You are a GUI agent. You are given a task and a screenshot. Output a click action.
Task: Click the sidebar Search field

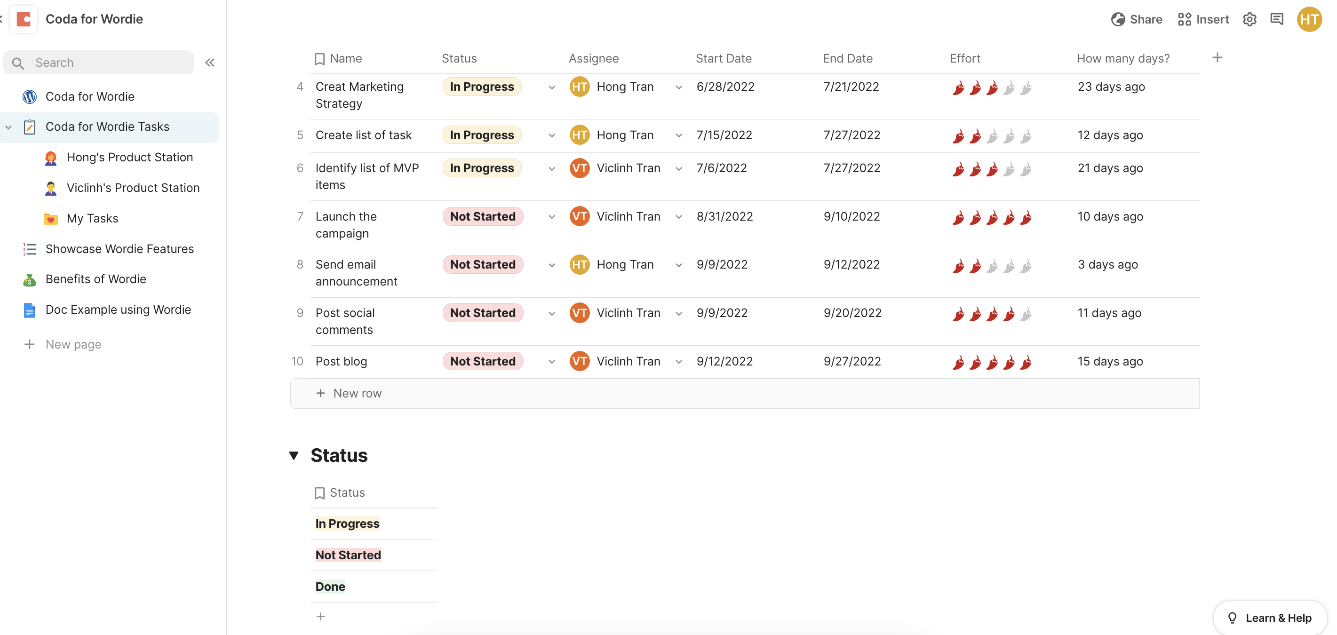click(x=99, y=63)
